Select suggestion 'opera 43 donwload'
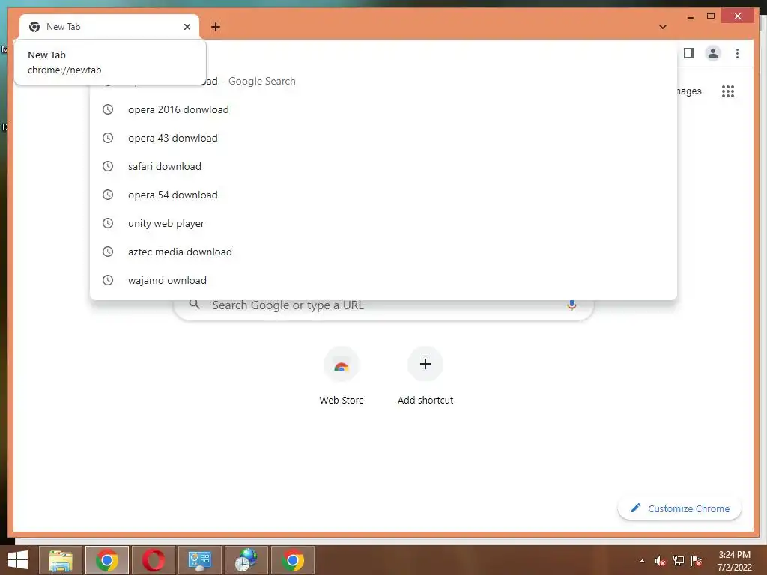Image resolution: width=767 pixels, height=575 pixels. coord(383,138)
